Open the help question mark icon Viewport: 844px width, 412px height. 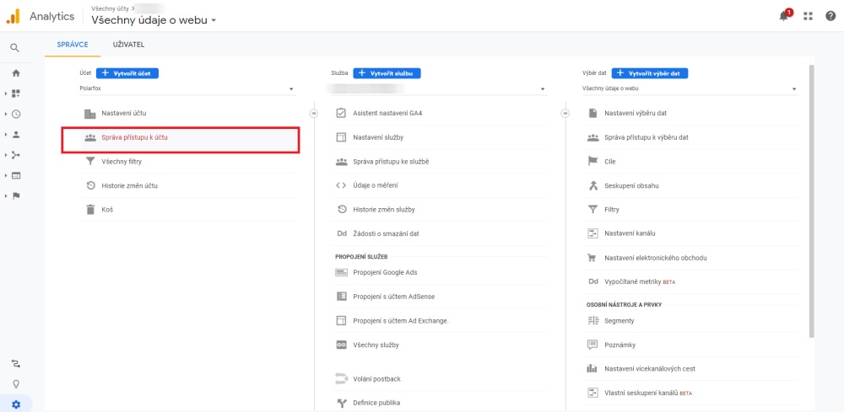[x=830, y=16]
